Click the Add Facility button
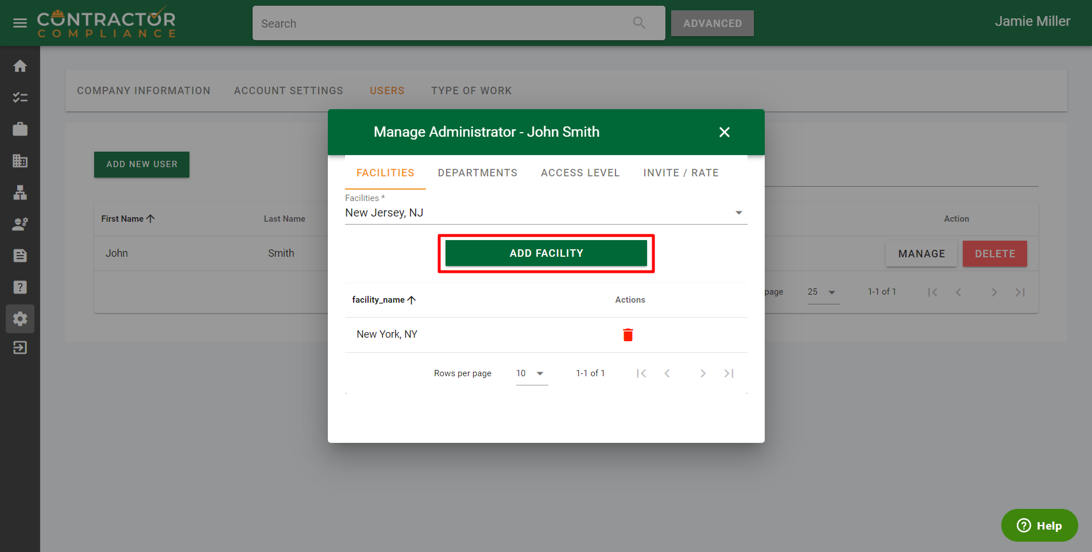1092x552 pixels. [x=546, y=253]
